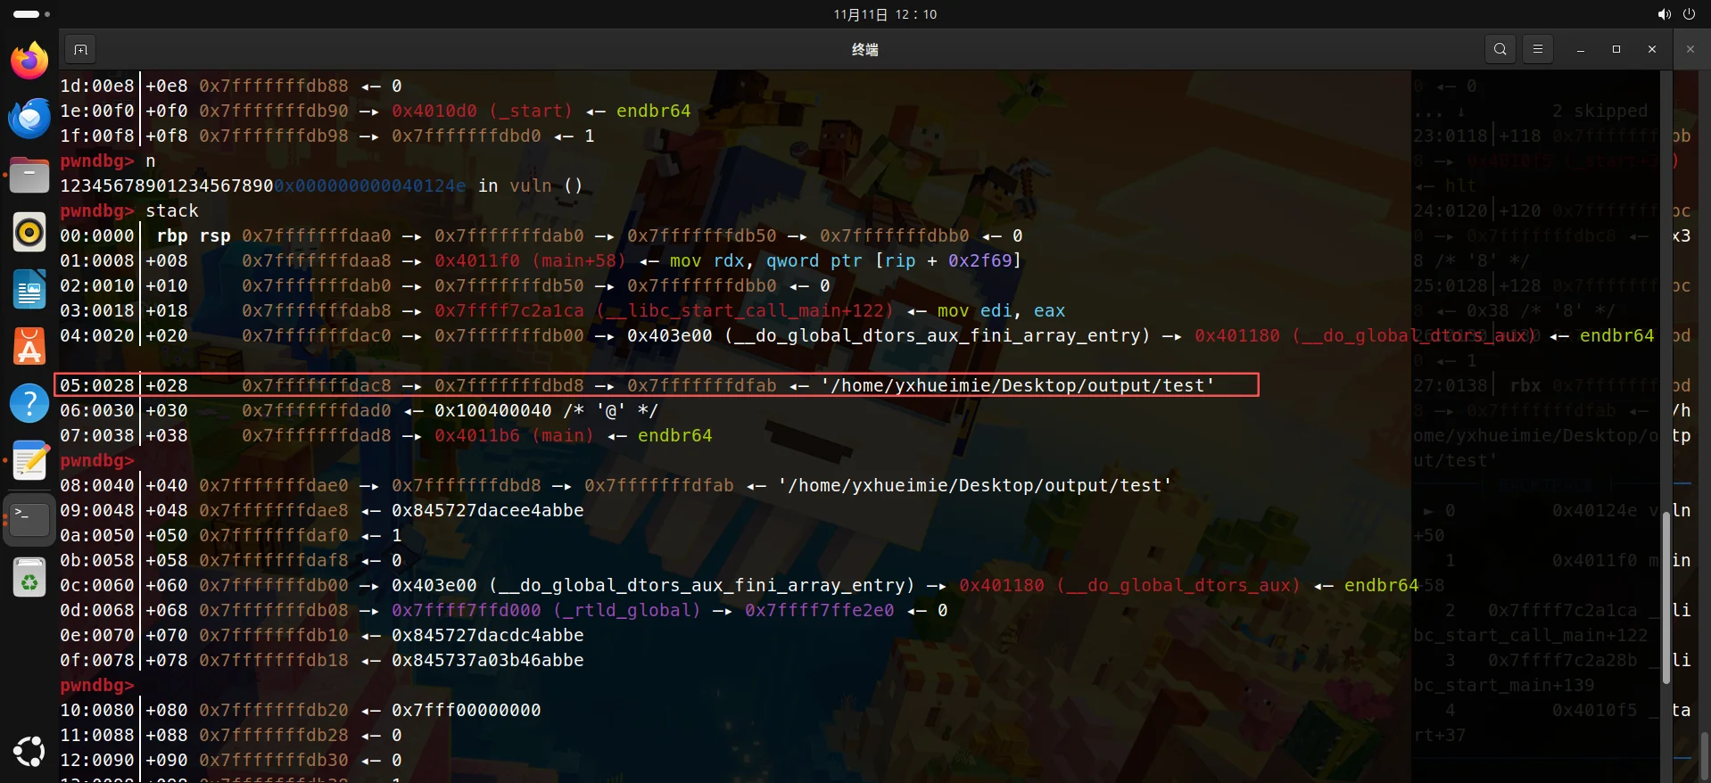Open a new terminal tab

point(80,50)
